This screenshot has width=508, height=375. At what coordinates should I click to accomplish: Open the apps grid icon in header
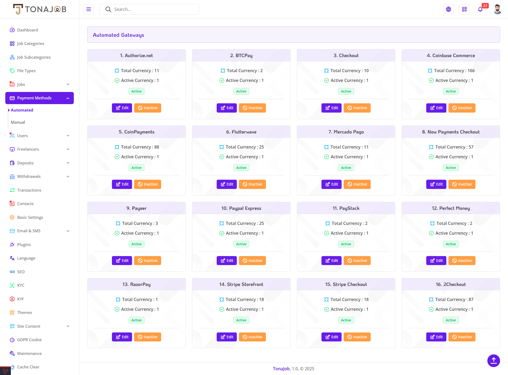click(464, 9)
